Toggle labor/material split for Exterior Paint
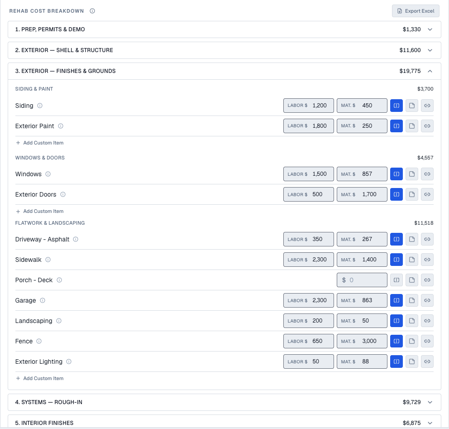Screen dimensions: 449x429 396,126
